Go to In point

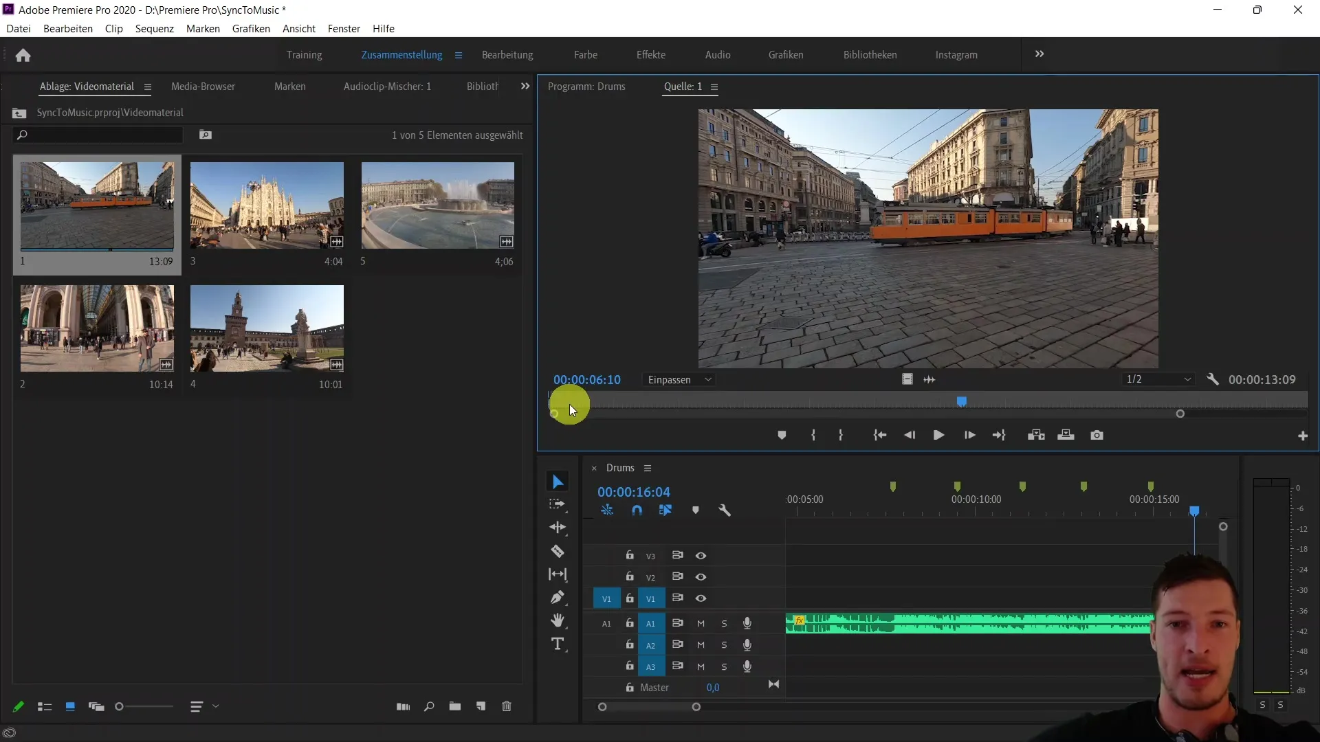point(879,435)
